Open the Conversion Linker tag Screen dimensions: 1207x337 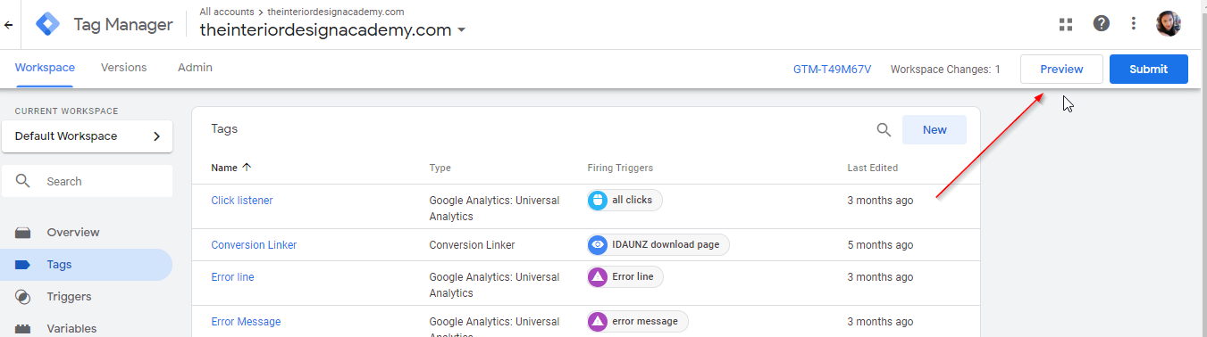click(x=254, y=245)
